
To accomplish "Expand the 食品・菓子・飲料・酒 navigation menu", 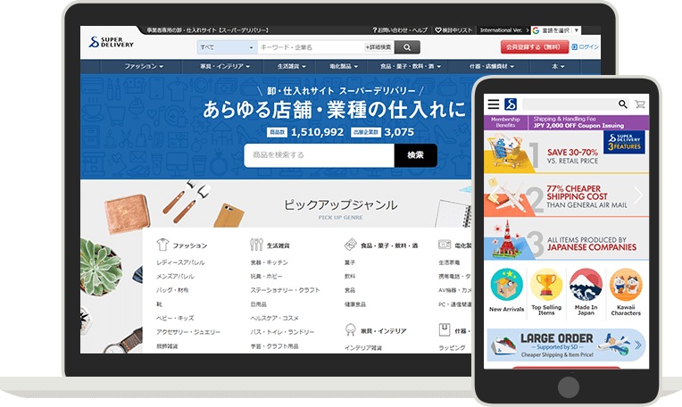I will [x=411, y=67].
